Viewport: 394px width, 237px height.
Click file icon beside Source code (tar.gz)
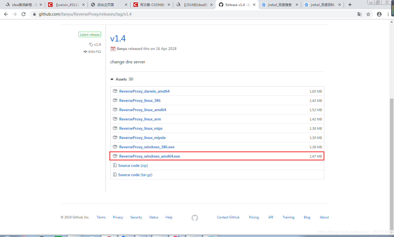[115, 175]
